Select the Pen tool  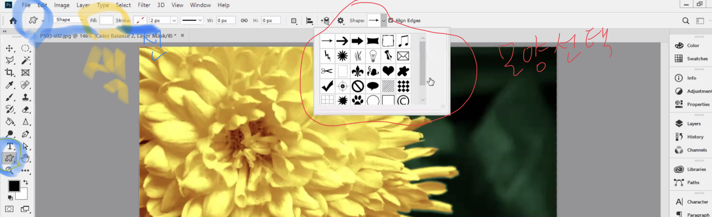pos(25,134)
